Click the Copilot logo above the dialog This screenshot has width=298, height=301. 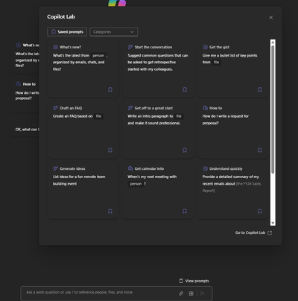pos(117,3)
